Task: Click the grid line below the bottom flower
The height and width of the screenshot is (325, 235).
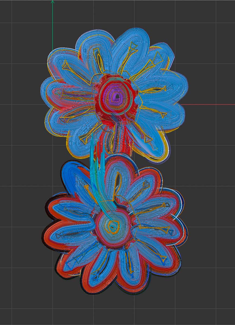Action: [x=114, y=309]
